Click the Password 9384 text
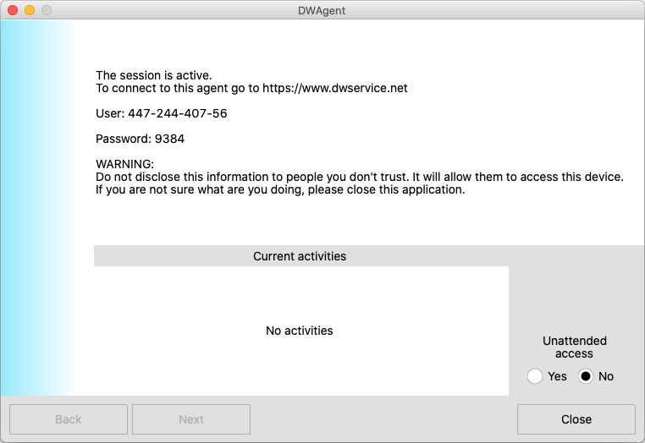645x443 pixels. (x=140, y=139)
